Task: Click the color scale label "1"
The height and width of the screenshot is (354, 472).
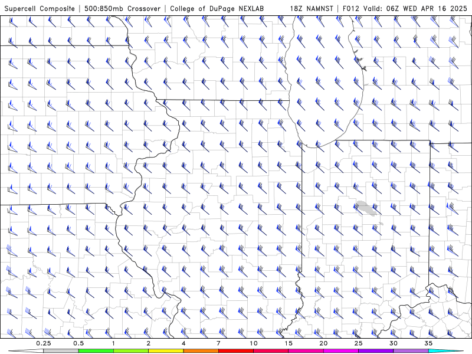Action: pos(113,343)
